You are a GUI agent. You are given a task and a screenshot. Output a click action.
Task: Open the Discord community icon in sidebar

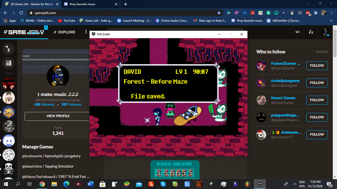pos(9,140)
